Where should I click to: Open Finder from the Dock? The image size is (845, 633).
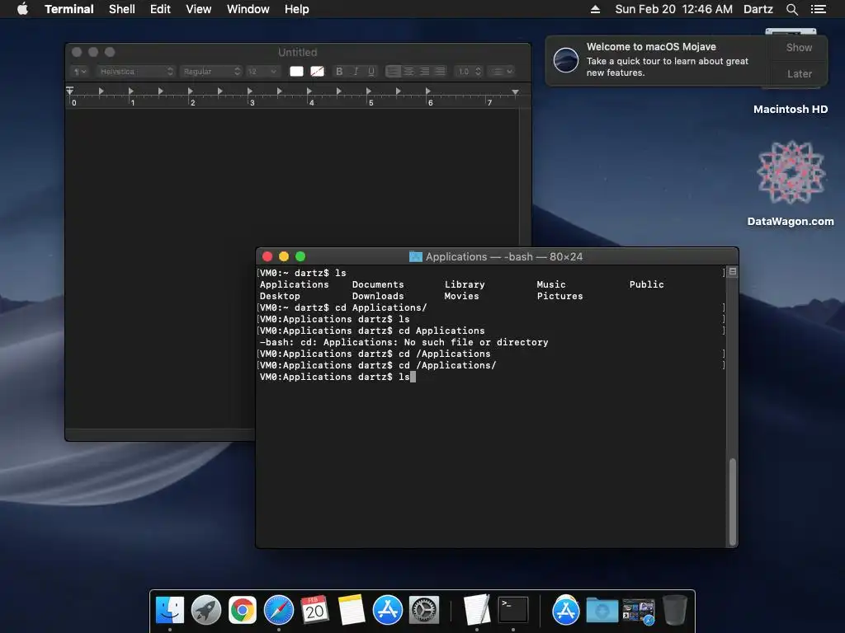170,611
